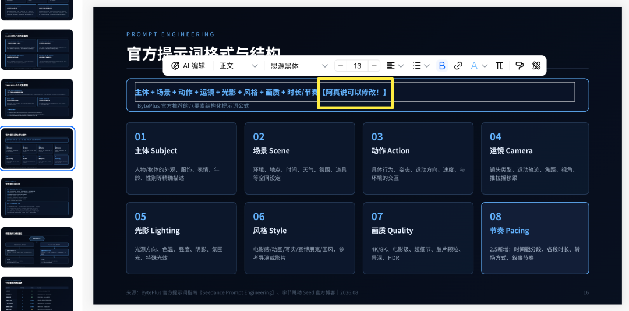Screen dimensions: 629x311
Task: Click the 08 number on Pacing card
Action: 496,217
